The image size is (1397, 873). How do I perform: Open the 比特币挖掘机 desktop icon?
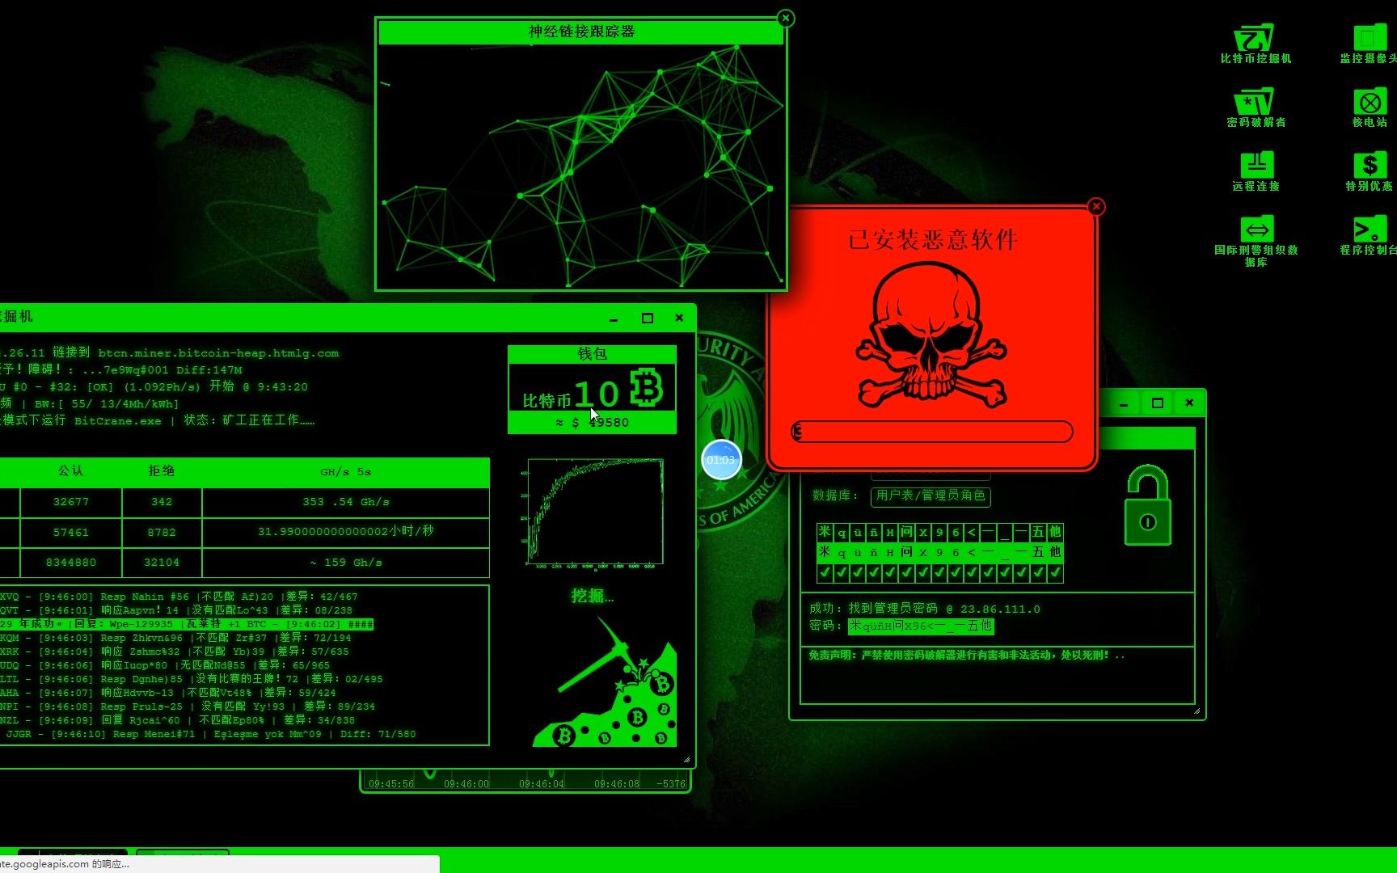tap(1256, 44)
